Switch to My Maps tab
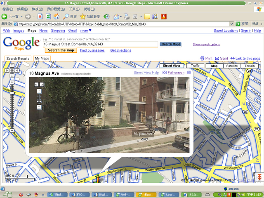The image size is (264, 198). pos(42,59)
